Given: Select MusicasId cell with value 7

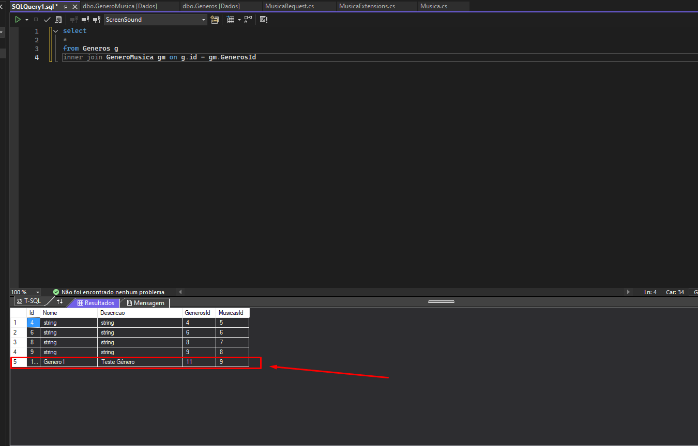Looking at the screenshot, I should tap(233, 342).
